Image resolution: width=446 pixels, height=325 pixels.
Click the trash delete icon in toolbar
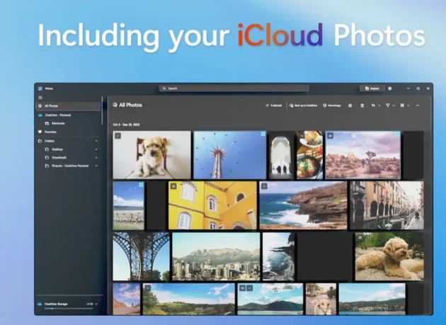click(x=362, y=106)
